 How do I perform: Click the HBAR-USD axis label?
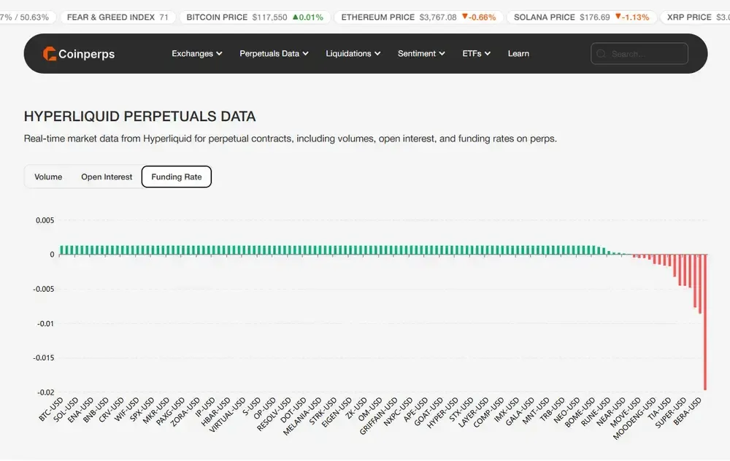tap(215, 411)
